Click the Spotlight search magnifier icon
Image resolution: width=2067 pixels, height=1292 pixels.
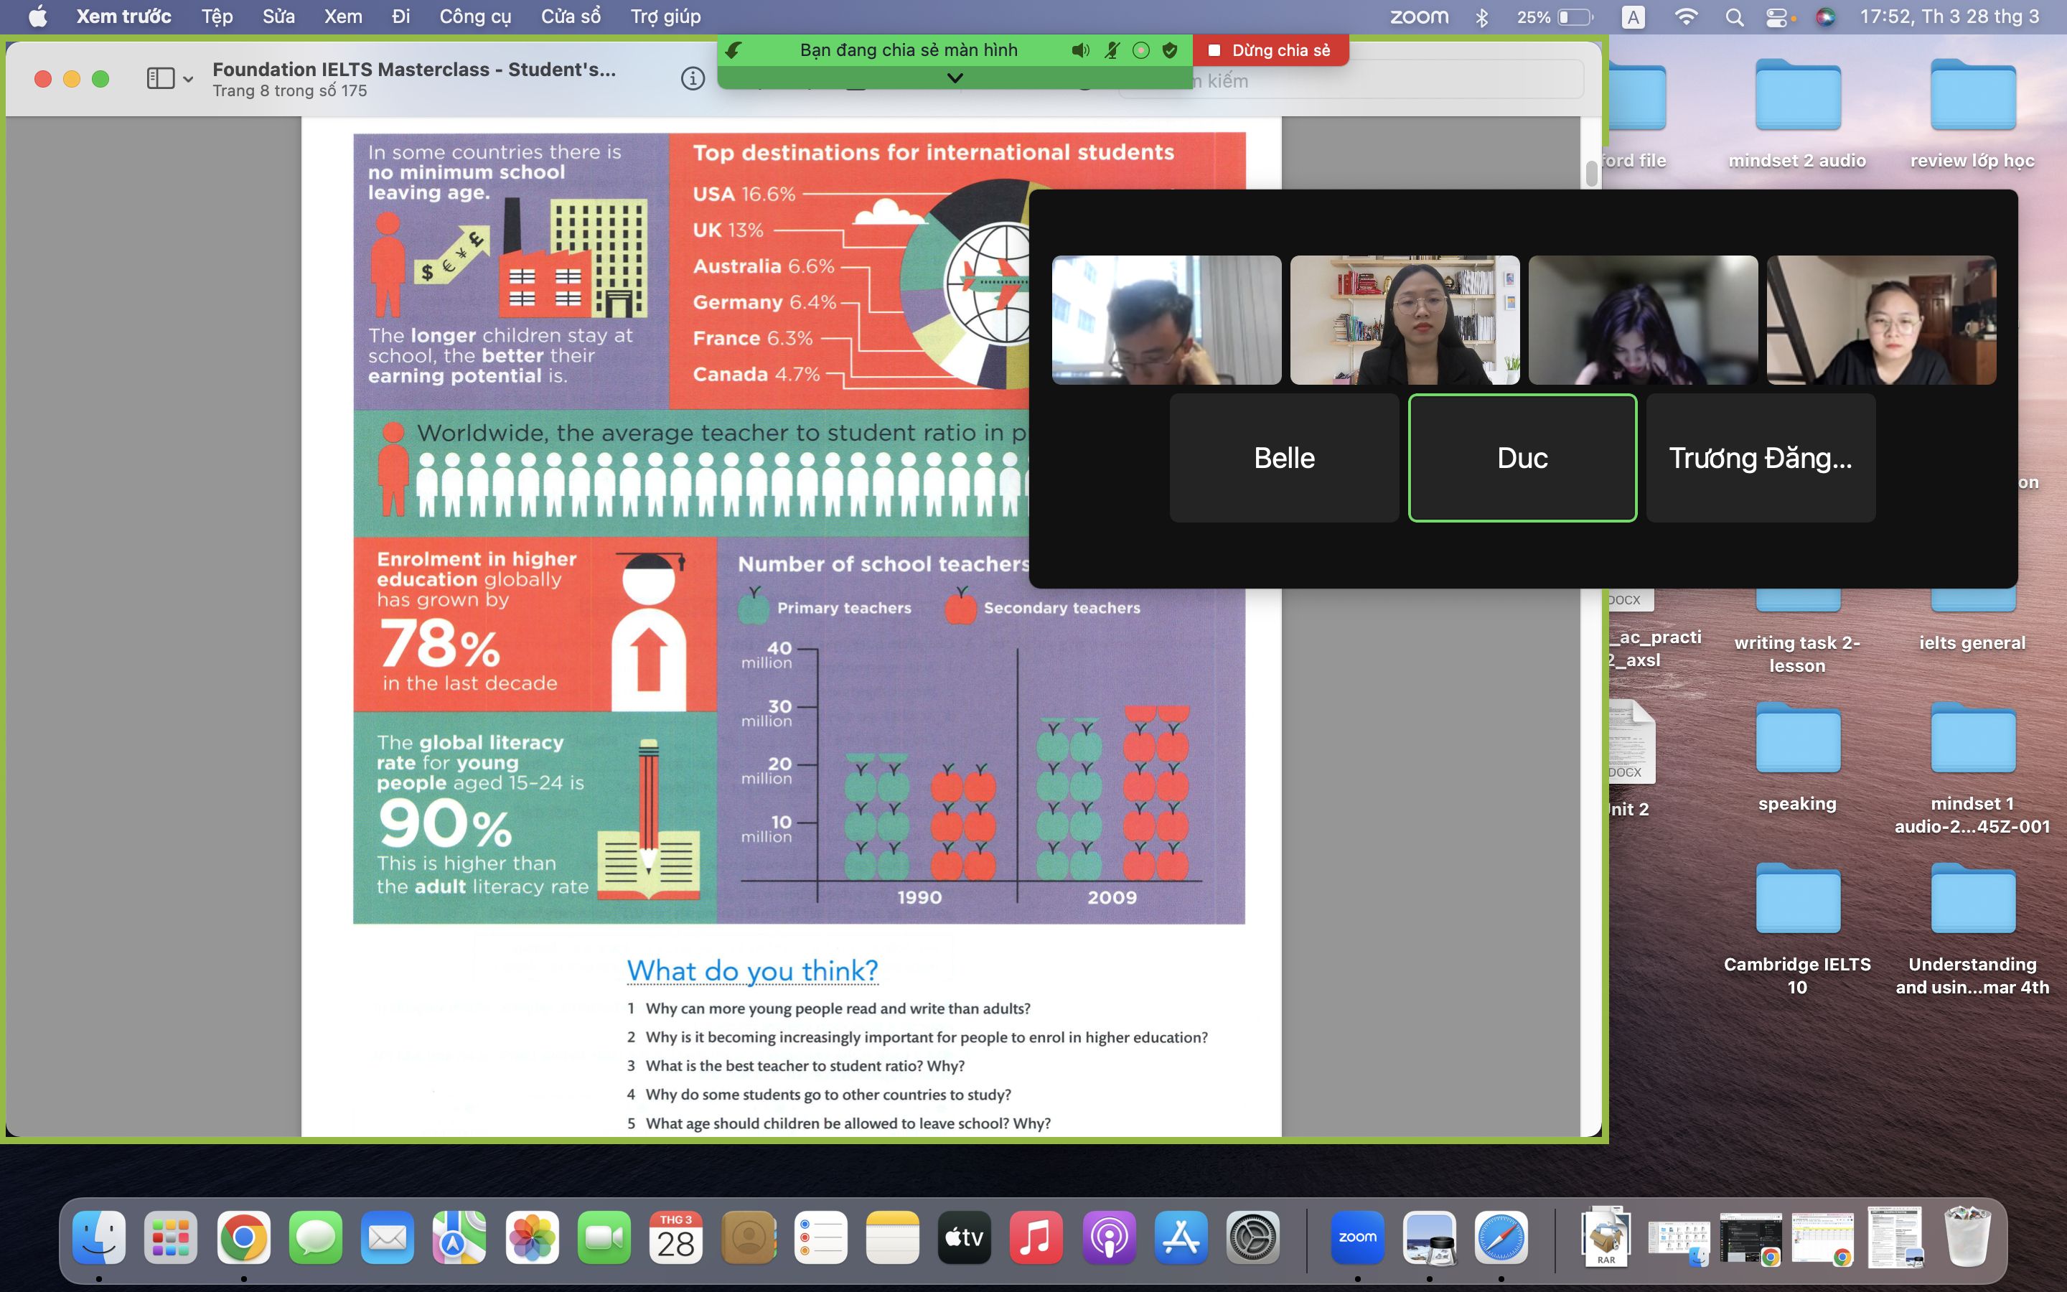tap(1734, 17)
